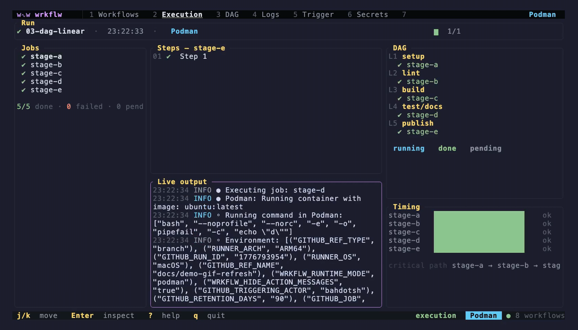Click the Podman label in the Run row

[x=184, y=31]
